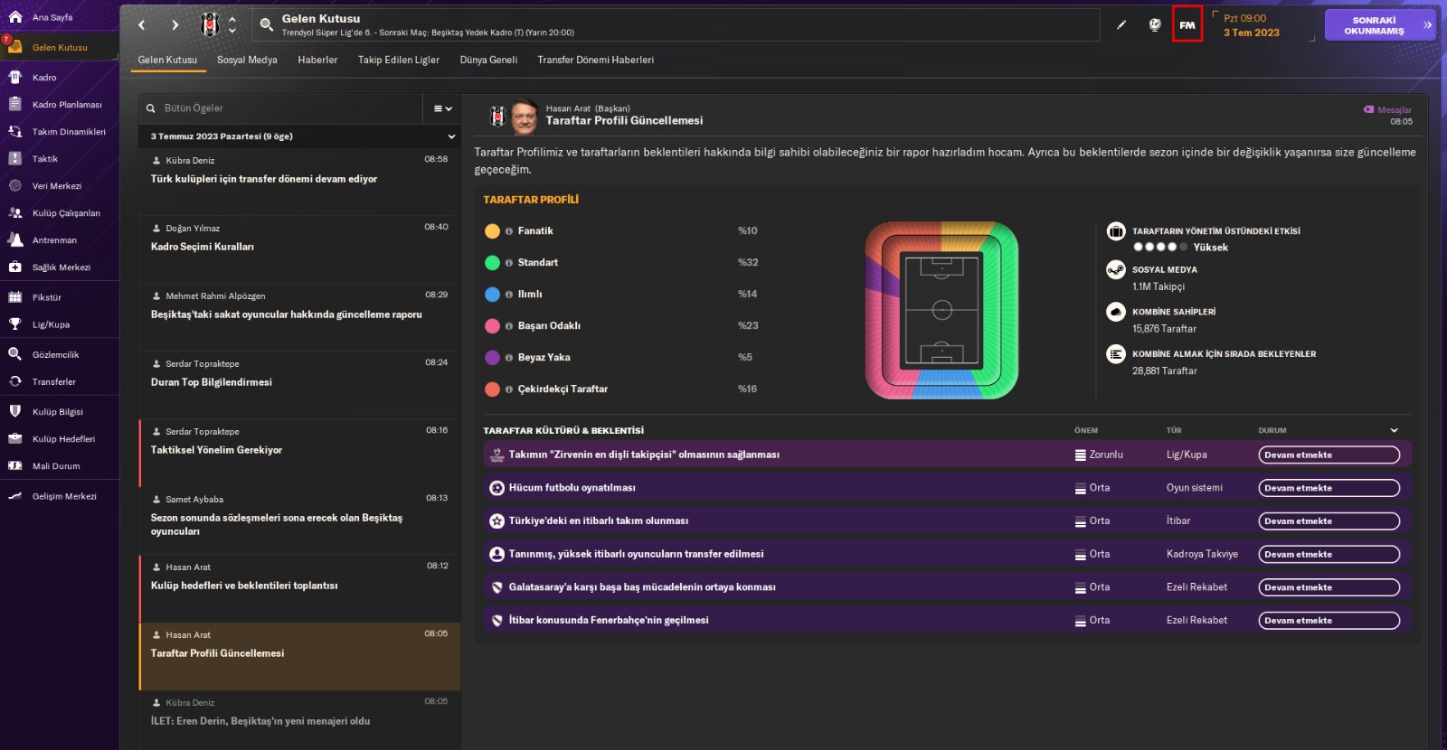Click the Başarı Odaklı info icon
This screenshot has width=1447, height=750.
pyautogui.click(x=509, y=326)
